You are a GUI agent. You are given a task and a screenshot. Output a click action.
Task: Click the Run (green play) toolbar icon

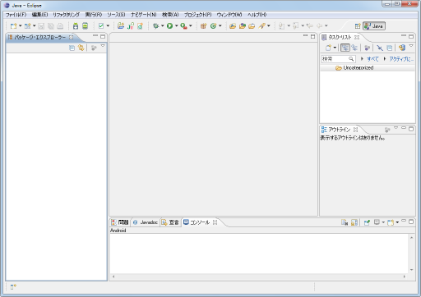coord(169,26)
